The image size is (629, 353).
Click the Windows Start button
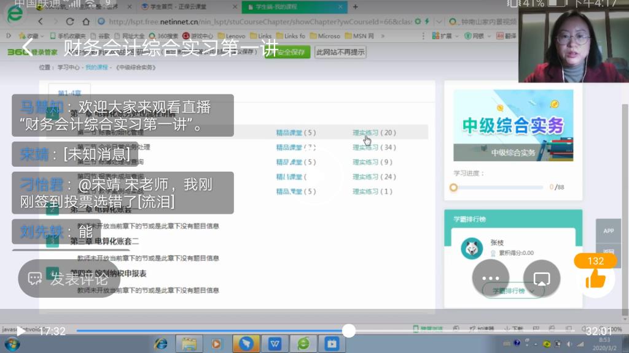12,343
